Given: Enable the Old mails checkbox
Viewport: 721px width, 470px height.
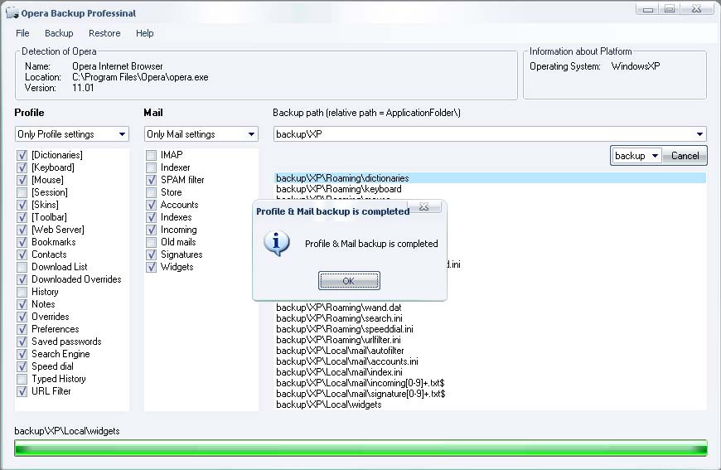Looking at the screenshot, I should click(x=152, y=242).
